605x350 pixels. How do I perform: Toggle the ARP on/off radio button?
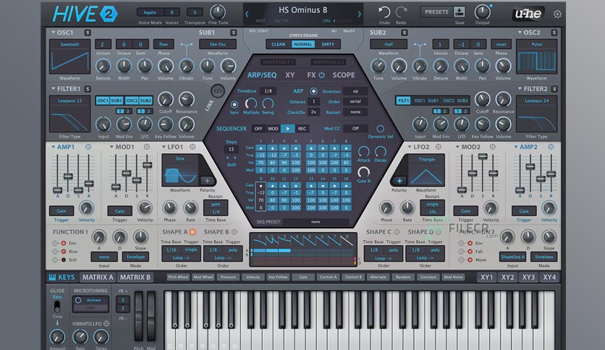pos(313,91)
